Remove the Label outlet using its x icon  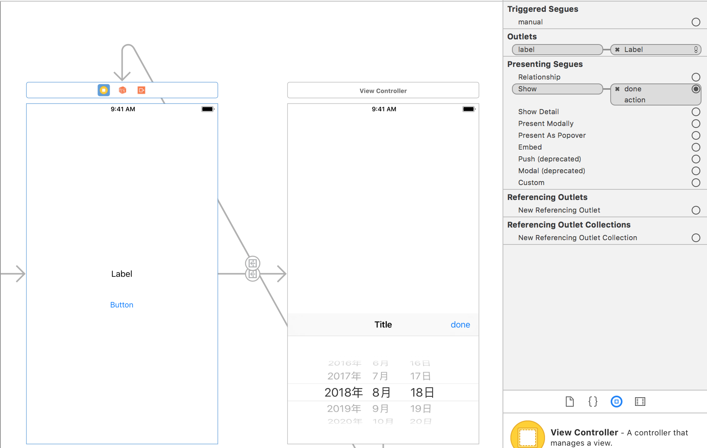(617, 49)
